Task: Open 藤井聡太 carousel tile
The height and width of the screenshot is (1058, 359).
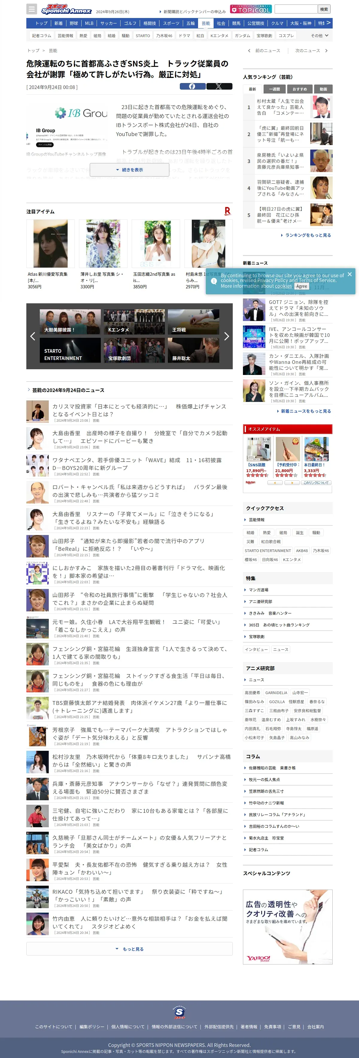Action: click(x=194, y=350)
